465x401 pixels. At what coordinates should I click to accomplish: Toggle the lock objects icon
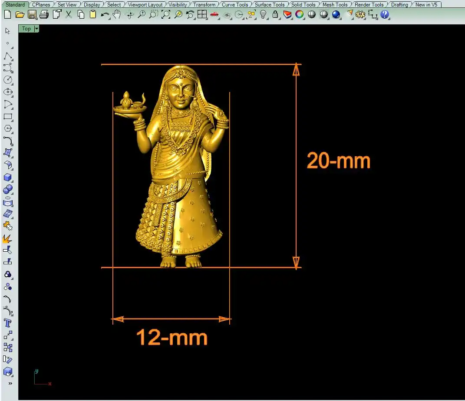click(275, 14)
